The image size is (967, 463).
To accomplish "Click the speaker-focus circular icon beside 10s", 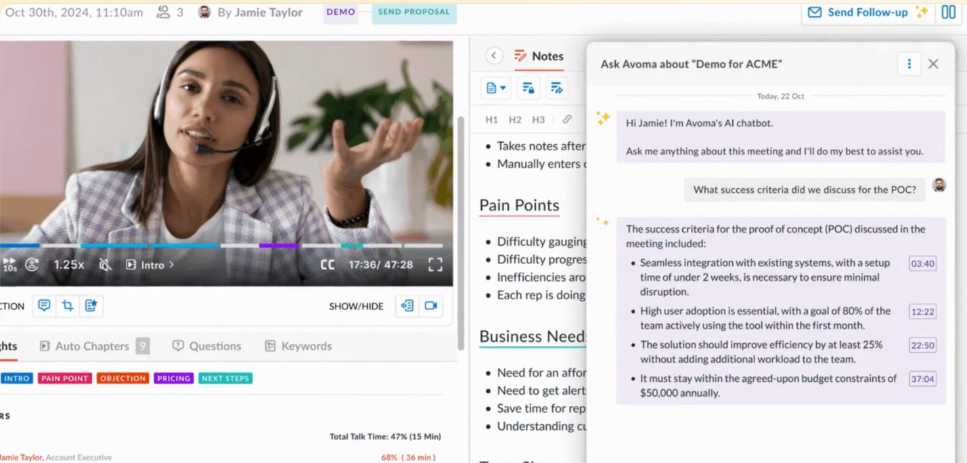I will [32, 265].
